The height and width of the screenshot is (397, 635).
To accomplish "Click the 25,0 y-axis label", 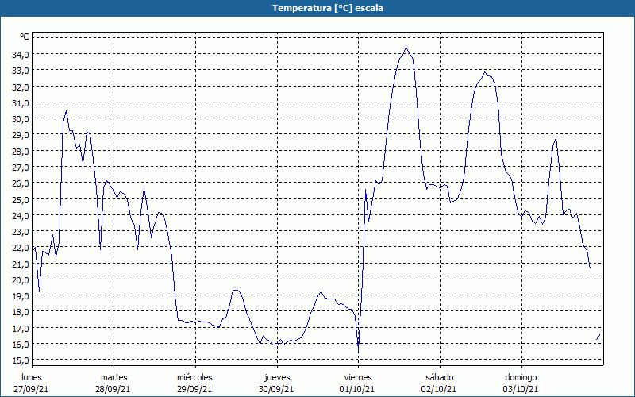I will [x=21, y=199].
